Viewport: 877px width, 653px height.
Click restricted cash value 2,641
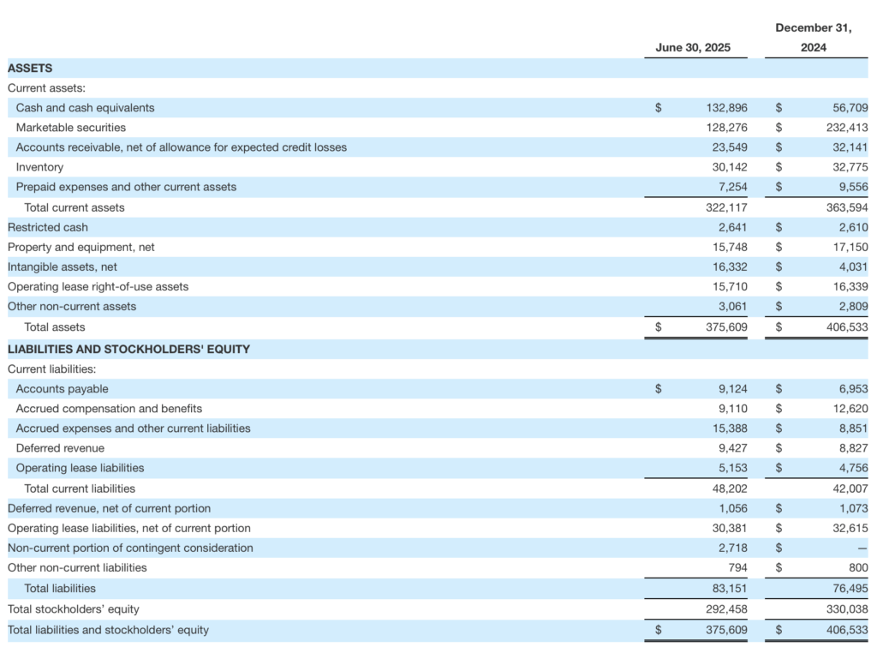733,227
